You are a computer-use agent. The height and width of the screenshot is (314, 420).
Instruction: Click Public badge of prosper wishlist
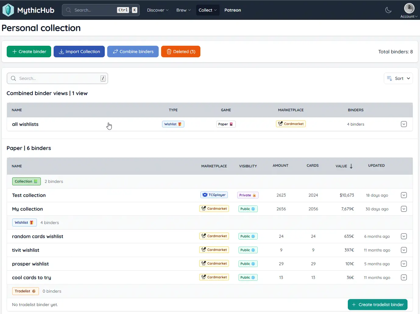click(248, 264)
